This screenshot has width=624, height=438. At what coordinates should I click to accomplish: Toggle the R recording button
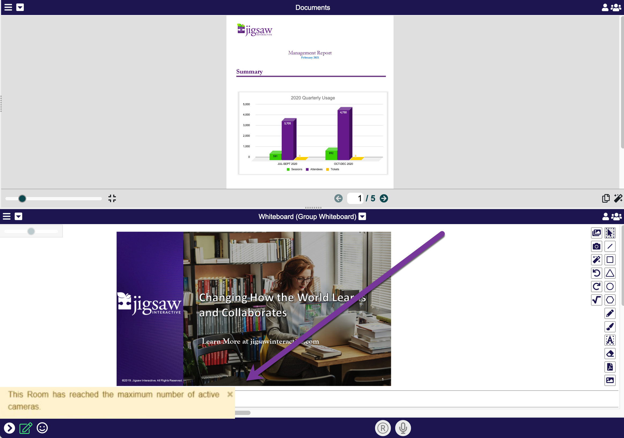click(383, 428)
